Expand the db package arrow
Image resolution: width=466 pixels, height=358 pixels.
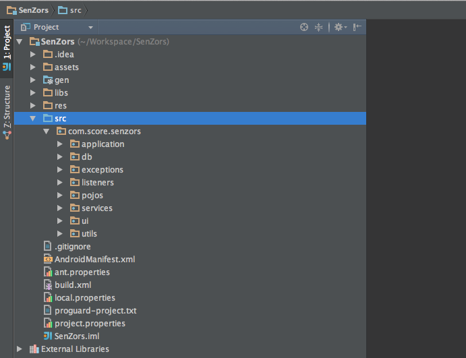coord(60,157)
